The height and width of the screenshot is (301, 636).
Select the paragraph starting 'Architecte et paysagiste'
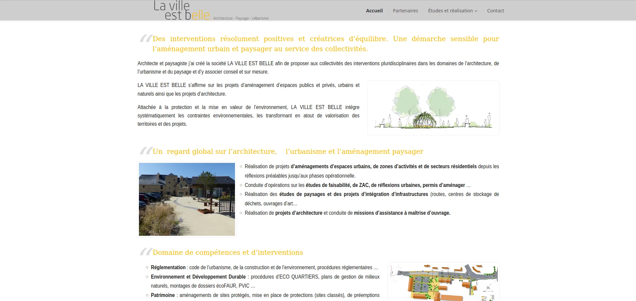click(x=318, y=68)
